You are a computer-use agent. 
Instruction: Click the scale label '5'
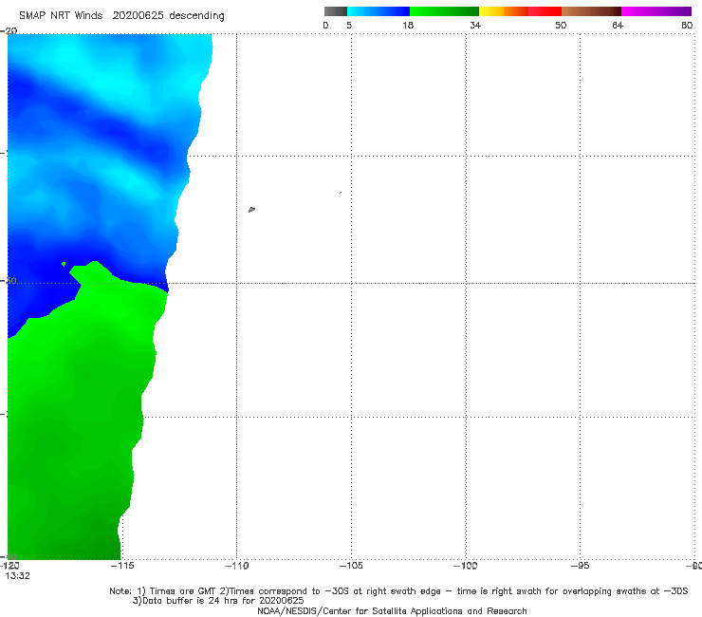(x=349, y=25)
